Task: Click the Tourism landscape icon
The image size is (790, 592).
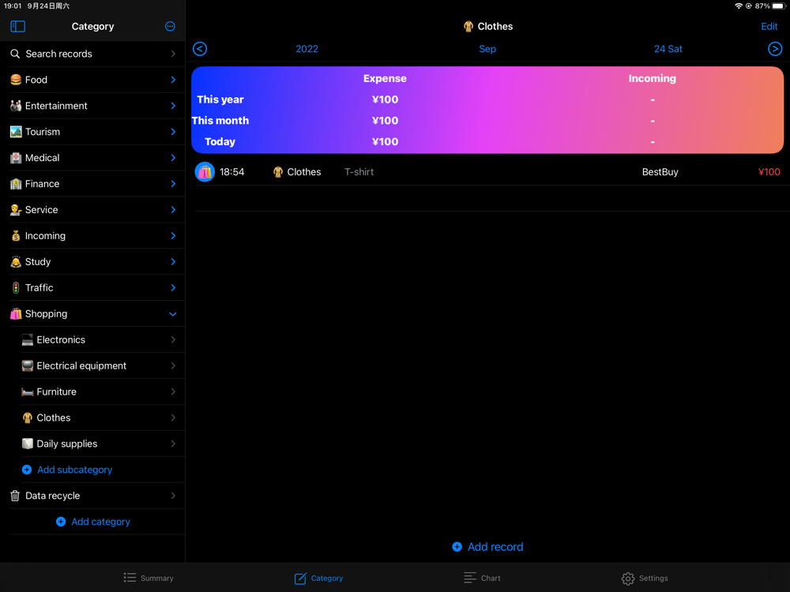Action: (x=16, y=132)
